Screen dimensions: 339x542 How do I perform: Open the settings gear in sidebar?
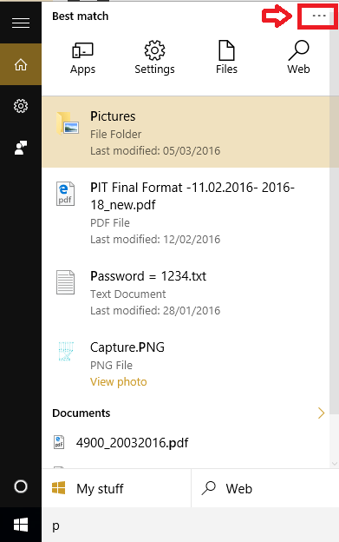[21, 106]
